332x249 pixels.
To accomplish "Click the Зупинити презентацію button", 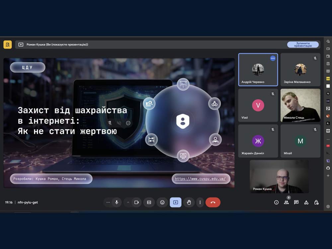I will tap(302, 44).
